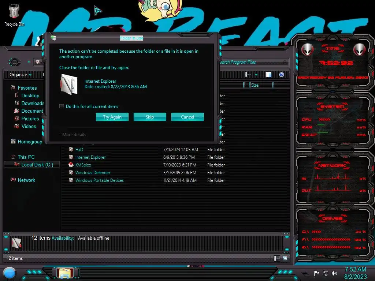The height and width of the screenshot is (281, 375).
Task: Click the Internet Explorer folder row icon
Action: 71,157
